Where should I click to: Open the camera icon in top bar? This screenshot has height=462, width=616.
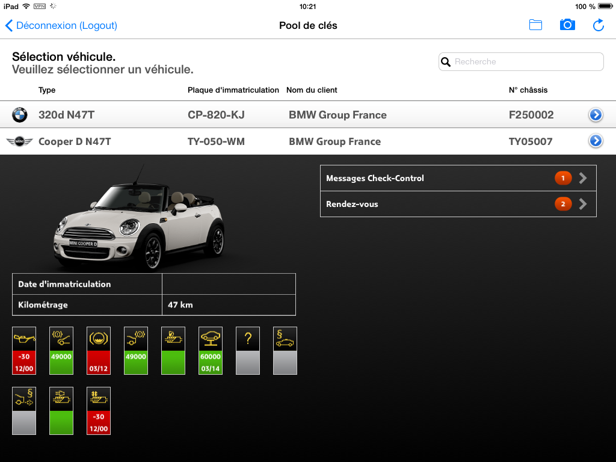point(567,25)
